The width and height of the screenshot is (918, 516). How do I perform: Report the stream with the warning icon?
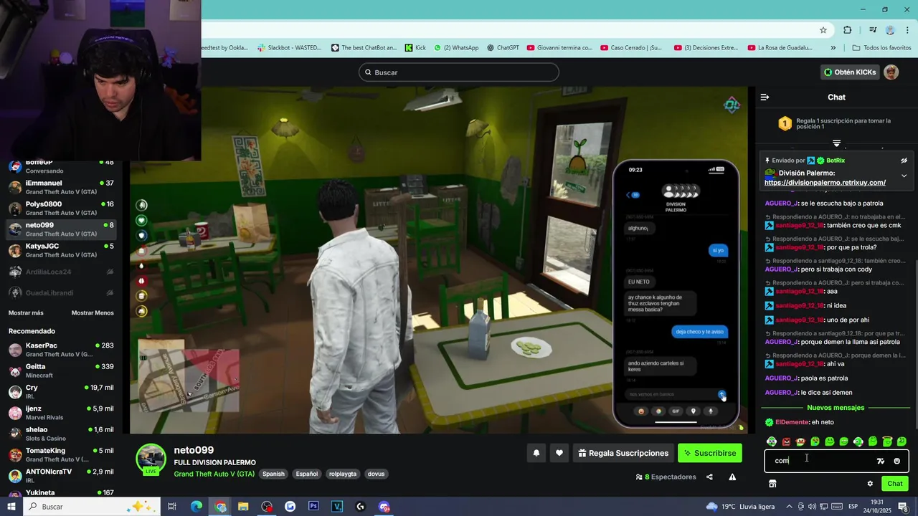click(x=732, y=477)
